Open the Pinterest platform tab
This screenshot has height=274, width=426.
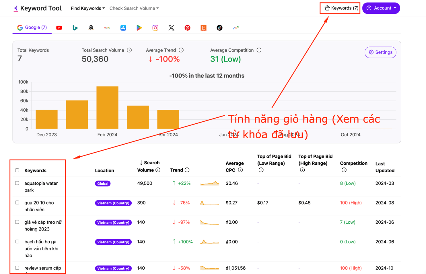187,28
